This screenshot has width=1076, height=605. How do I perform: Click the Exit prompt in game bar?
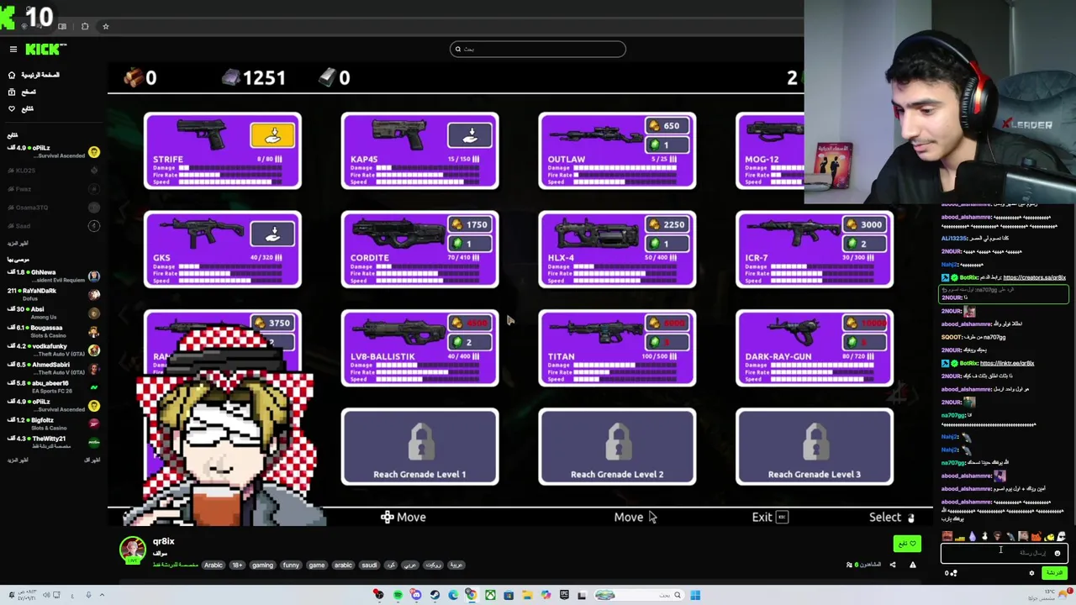pyautogui.click(x=770, y=518)
